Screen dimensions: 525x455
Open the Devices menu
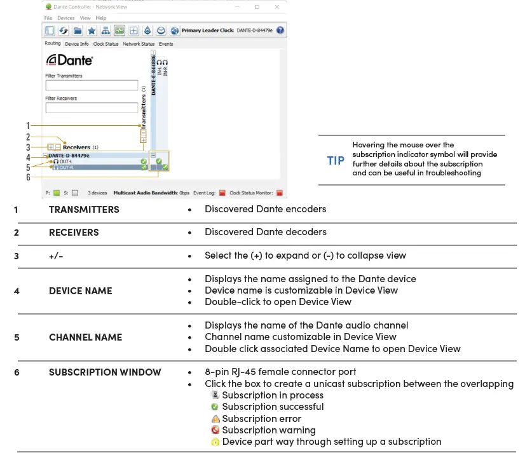tap(65, 18)
